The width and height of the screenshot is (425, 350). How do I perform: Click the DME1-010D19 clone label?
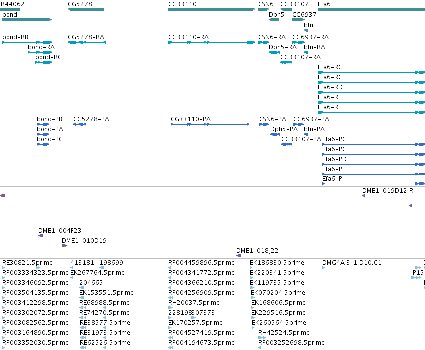pos(84,241)
